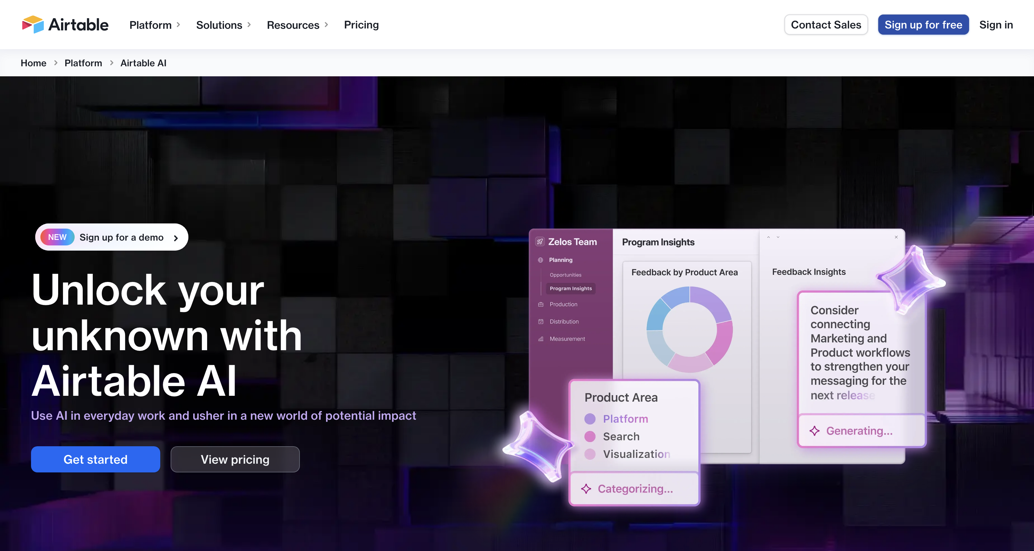Go to Platform in the breadcrumb trail
The height and width of the screenshot is (551, 1034).
(83, 63)
